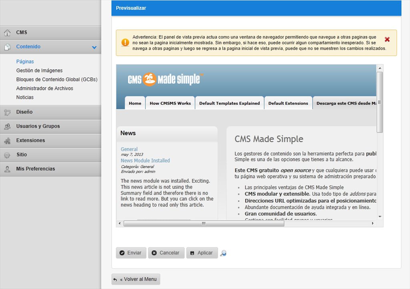Open the CMS sidebar section
The width and height of the screenshot is (410, 289).
[x=50, y=33]
